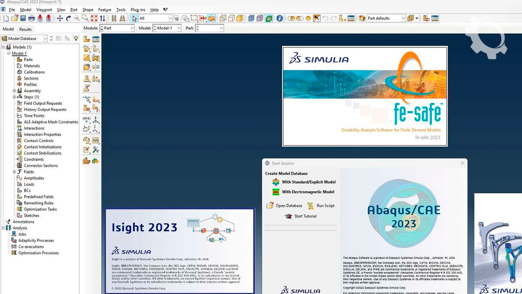
Task: Open the Plug-ins menu
Action: coord(139,10)
